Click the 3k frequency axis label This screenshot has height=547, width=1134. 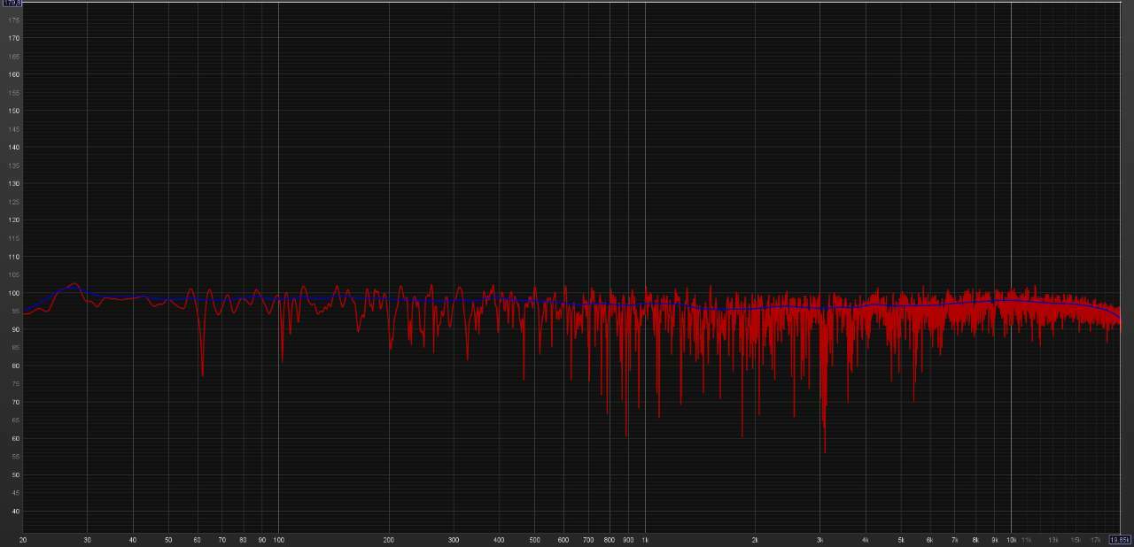(x=819, y=539)
